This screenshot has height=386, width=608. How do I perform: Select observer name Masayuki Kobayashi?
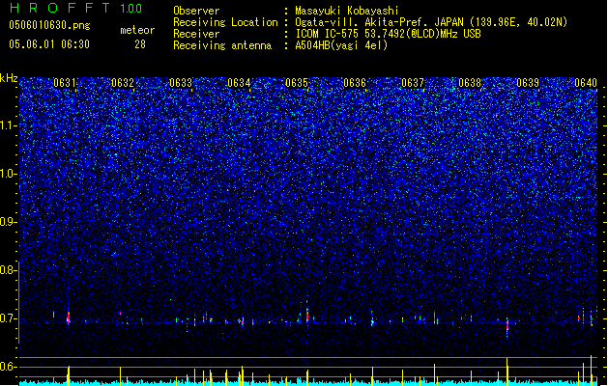(x=346, y=11)
